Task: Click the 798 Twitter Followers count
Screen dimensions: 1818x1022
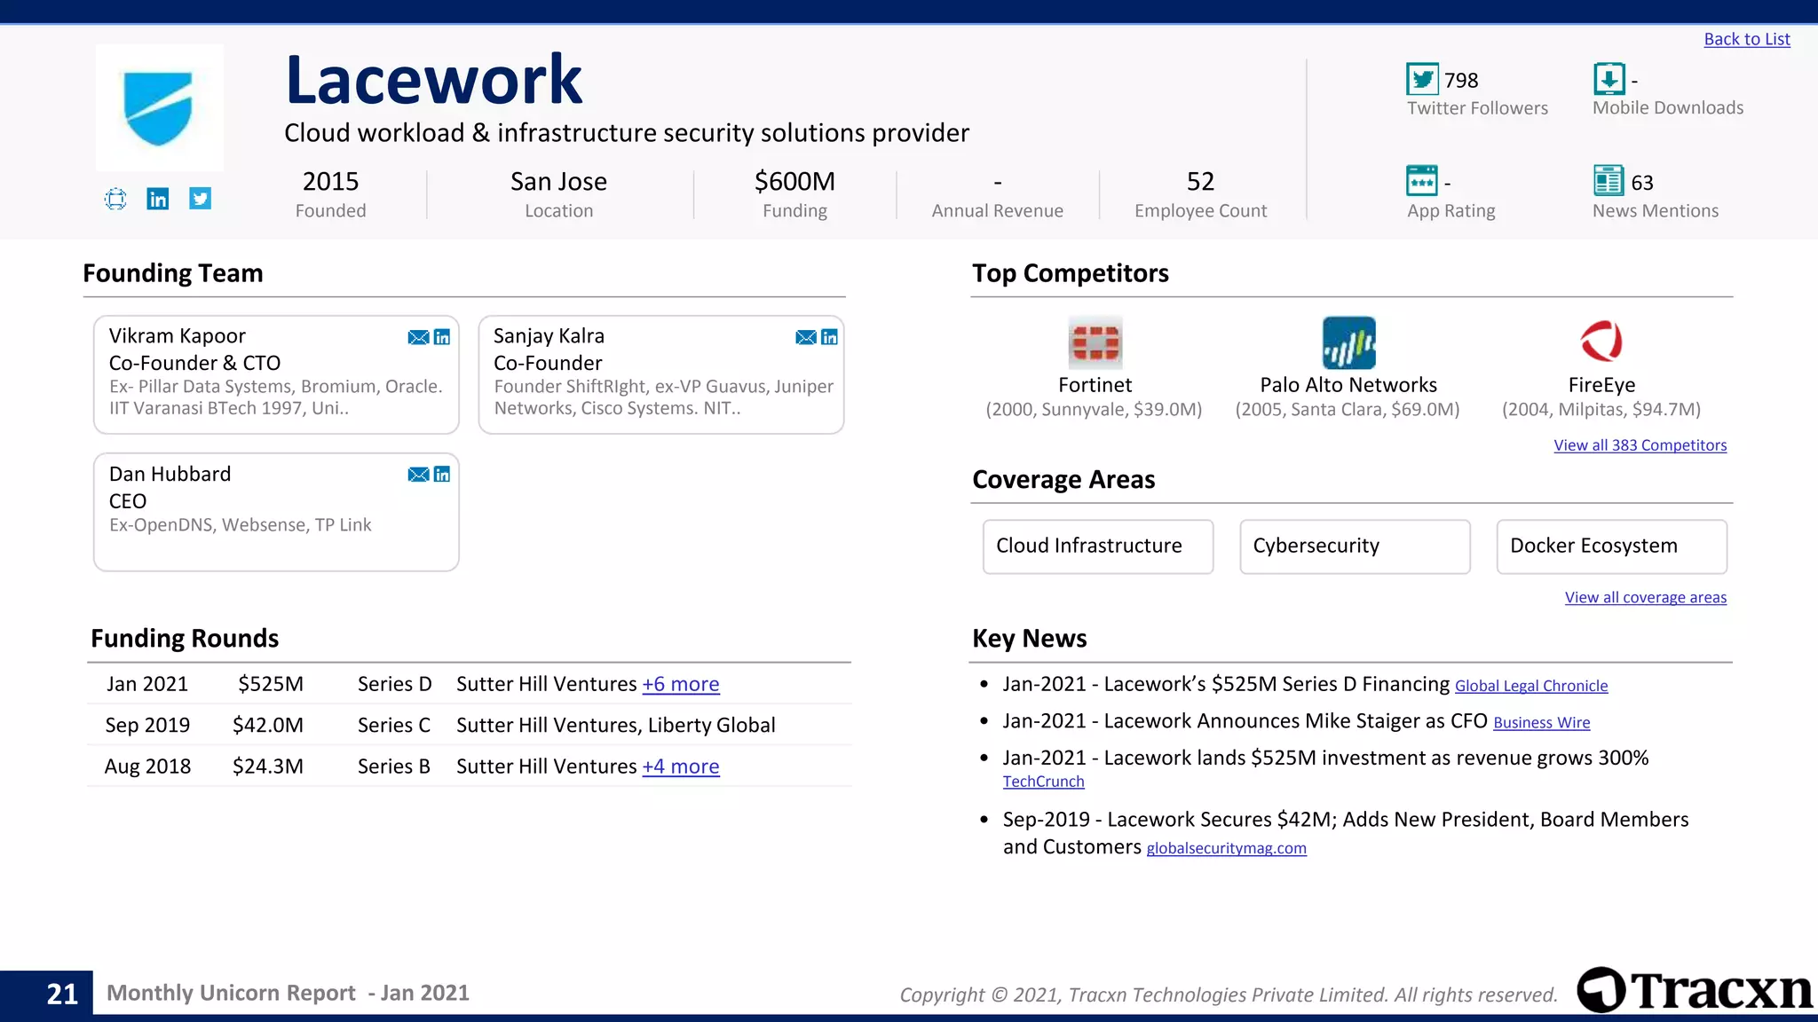Action: coord(1461,81)
